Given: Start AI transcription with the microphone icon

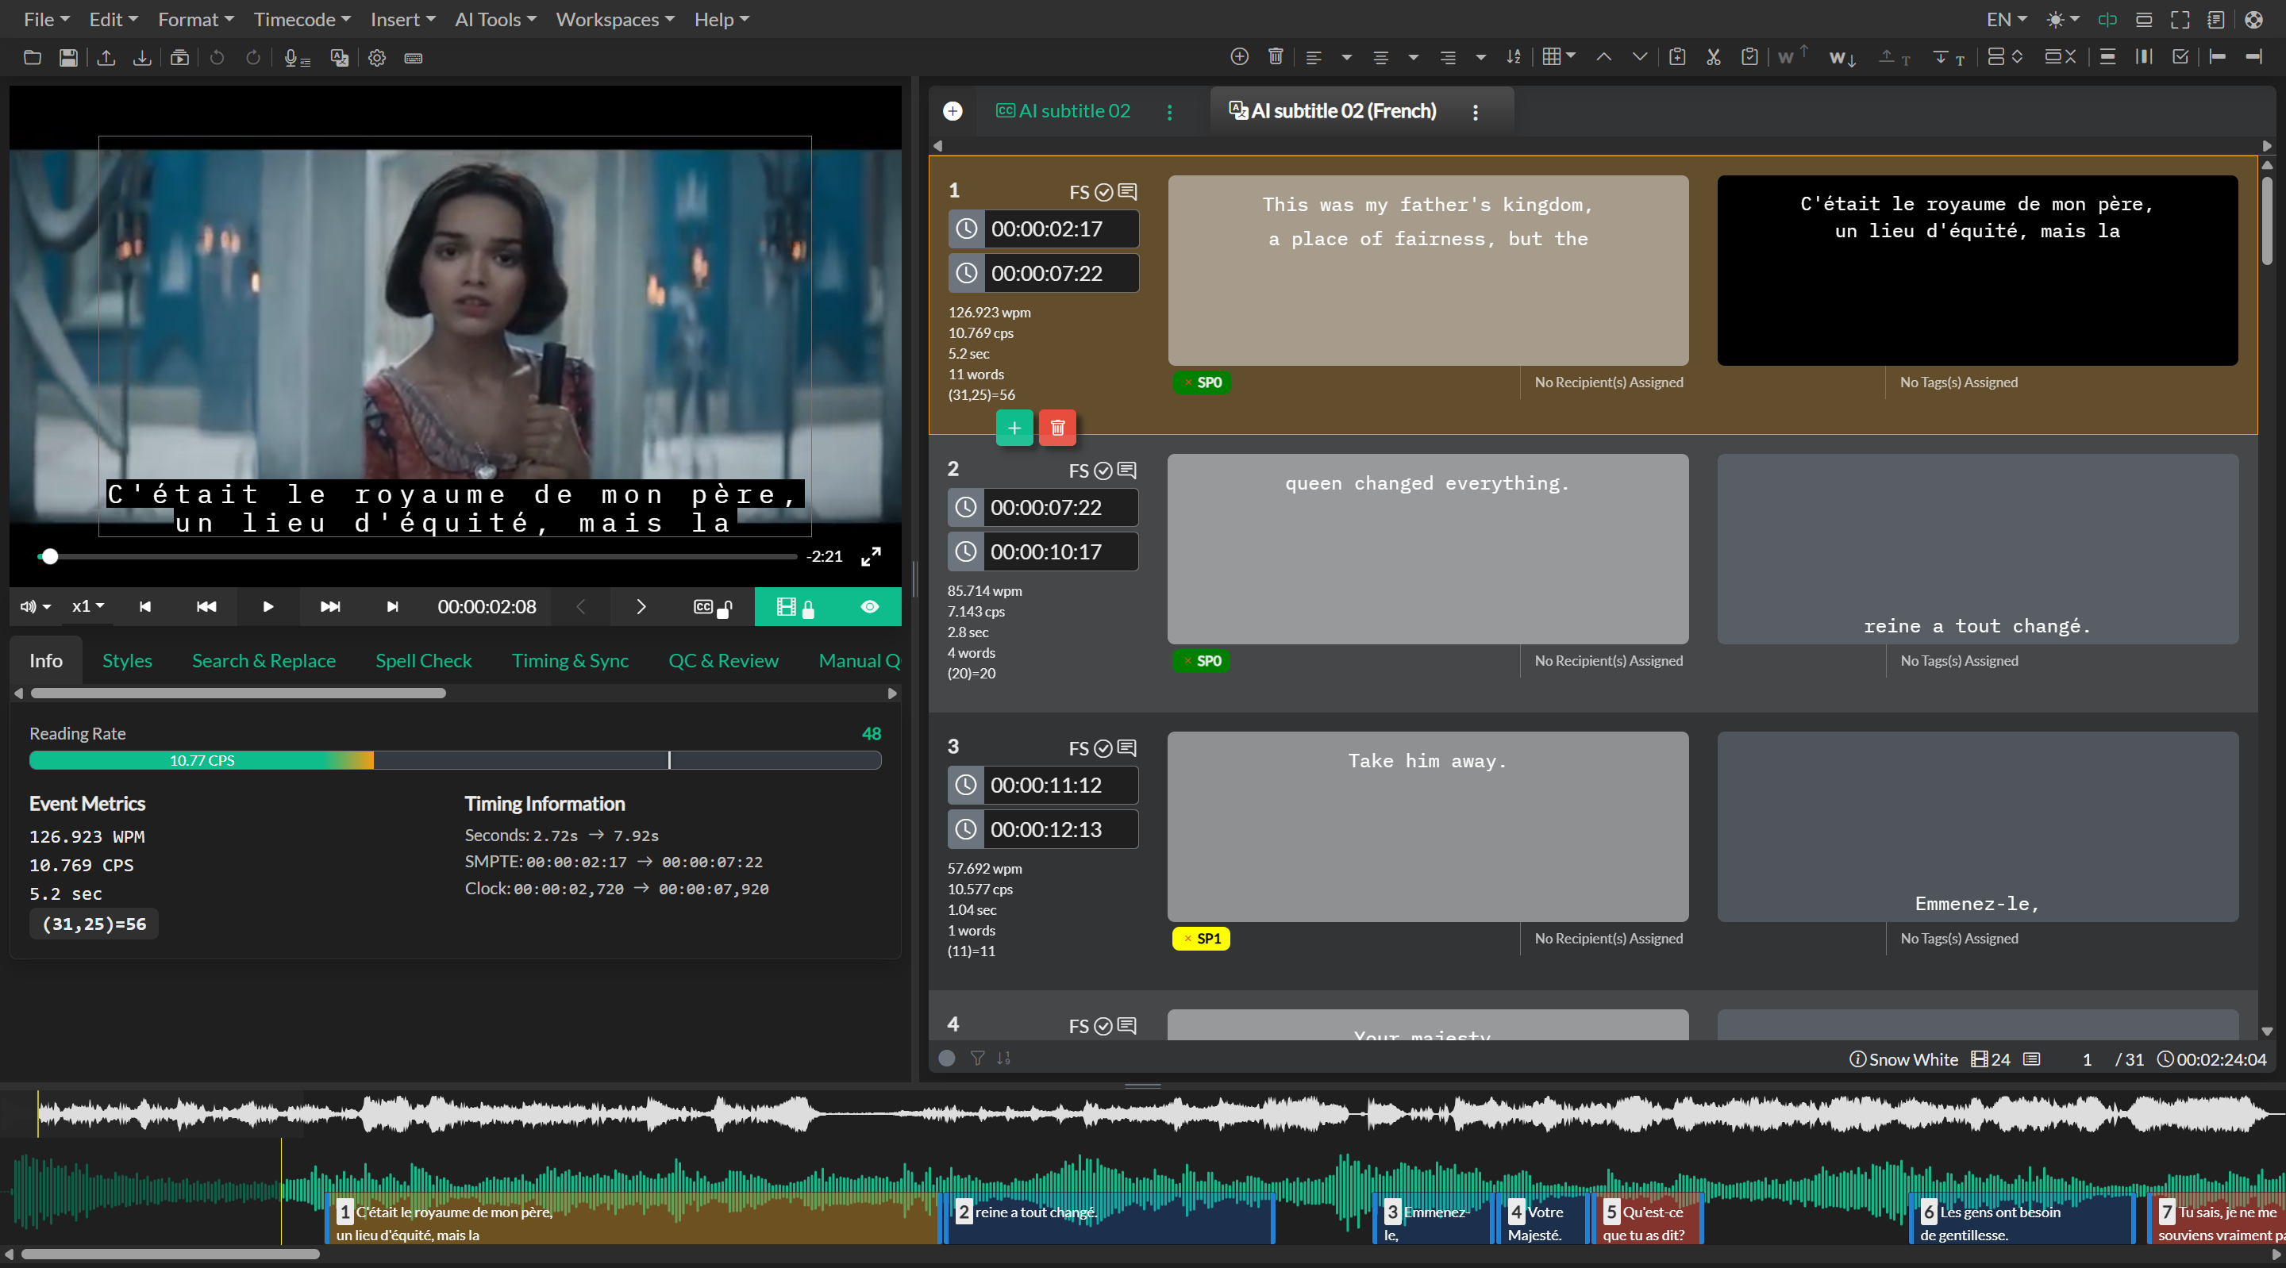Looking at the screenshot, I should [296, 58].
